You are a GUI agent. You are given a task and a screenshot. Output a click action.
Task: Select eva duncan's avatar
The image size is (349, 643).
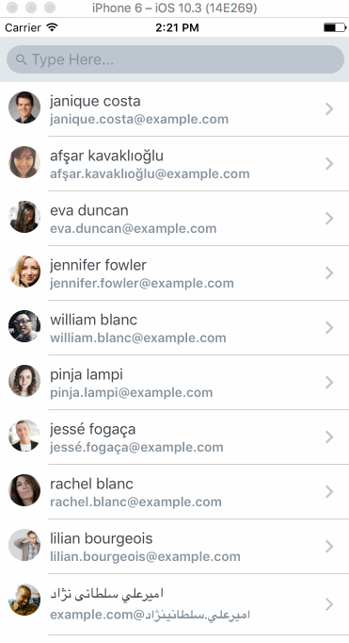point(24,217)
